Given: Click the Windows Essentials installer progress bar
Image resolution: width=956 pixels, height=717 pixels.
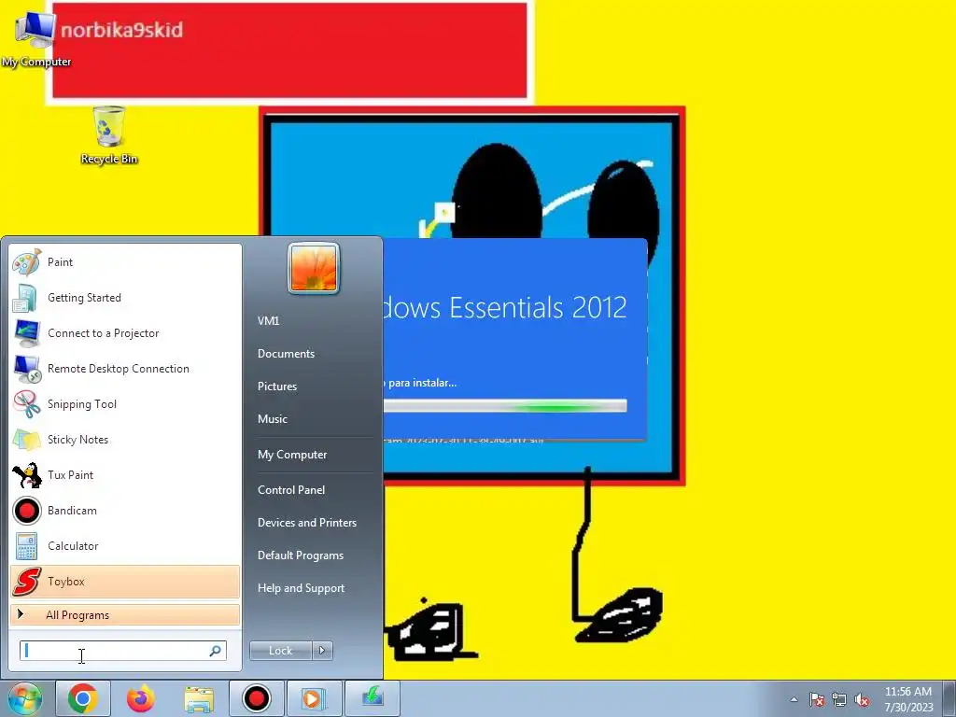Looking at the screenshot, I should tap(505, 406).
